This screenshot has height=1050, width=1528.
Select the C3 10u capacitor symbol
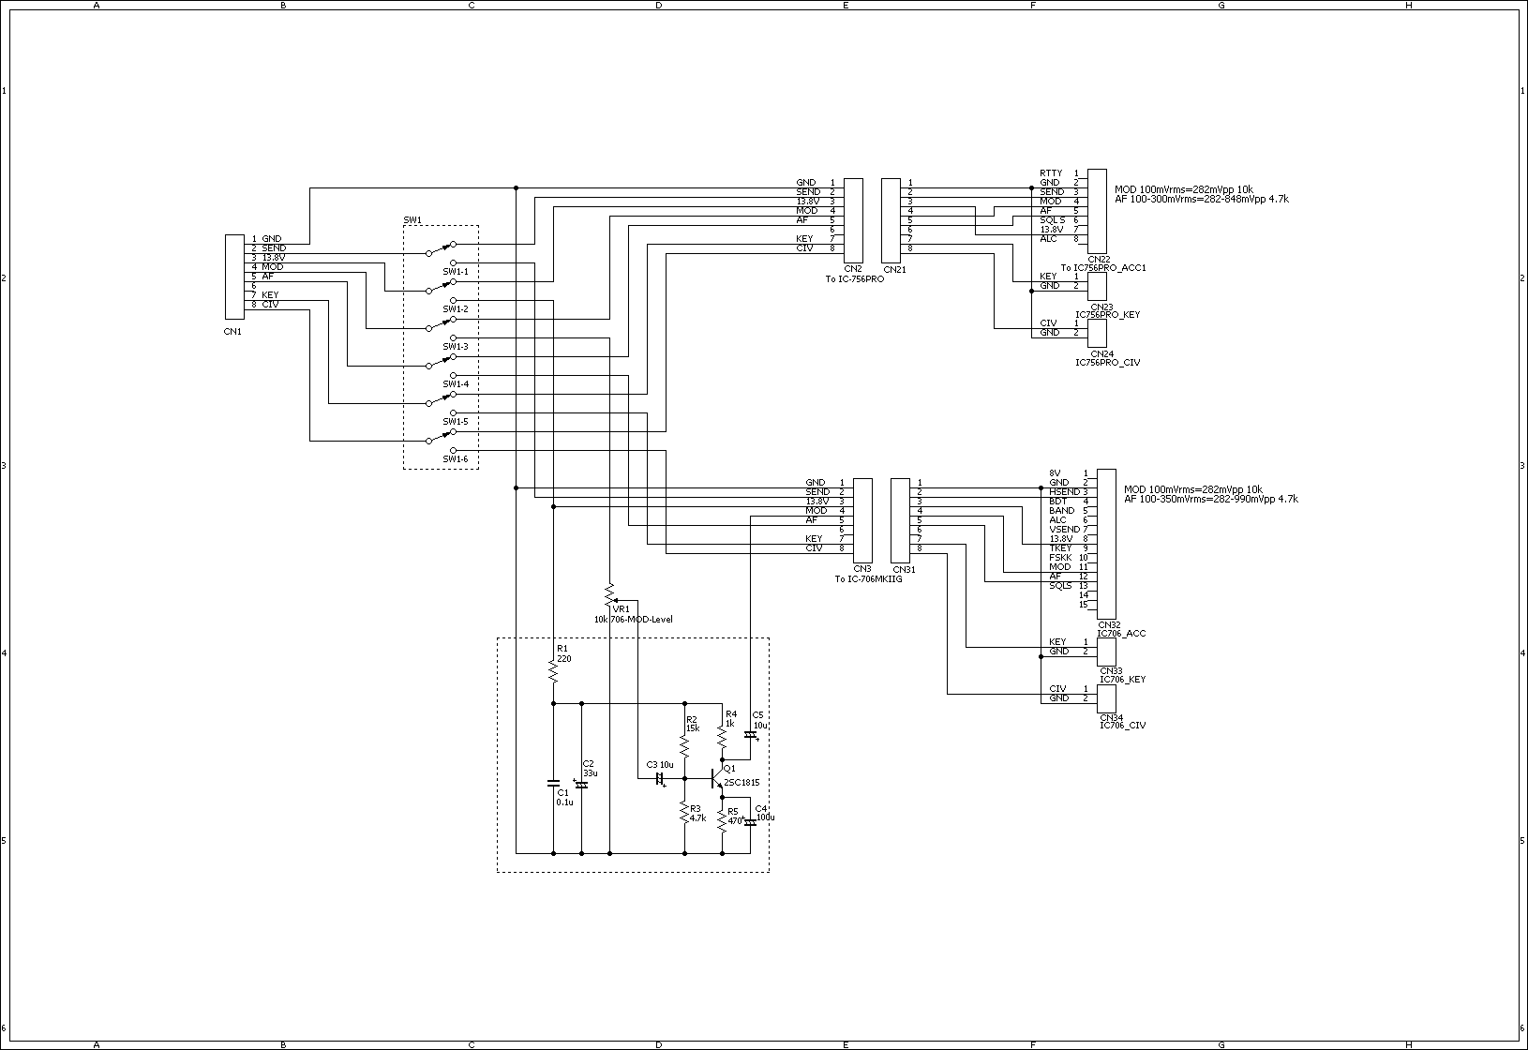660,778
